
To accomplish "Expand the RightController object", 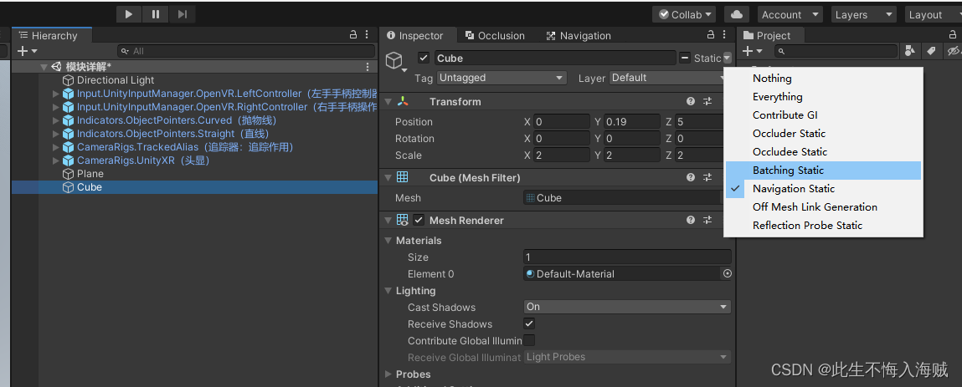I will click(56, 107).
